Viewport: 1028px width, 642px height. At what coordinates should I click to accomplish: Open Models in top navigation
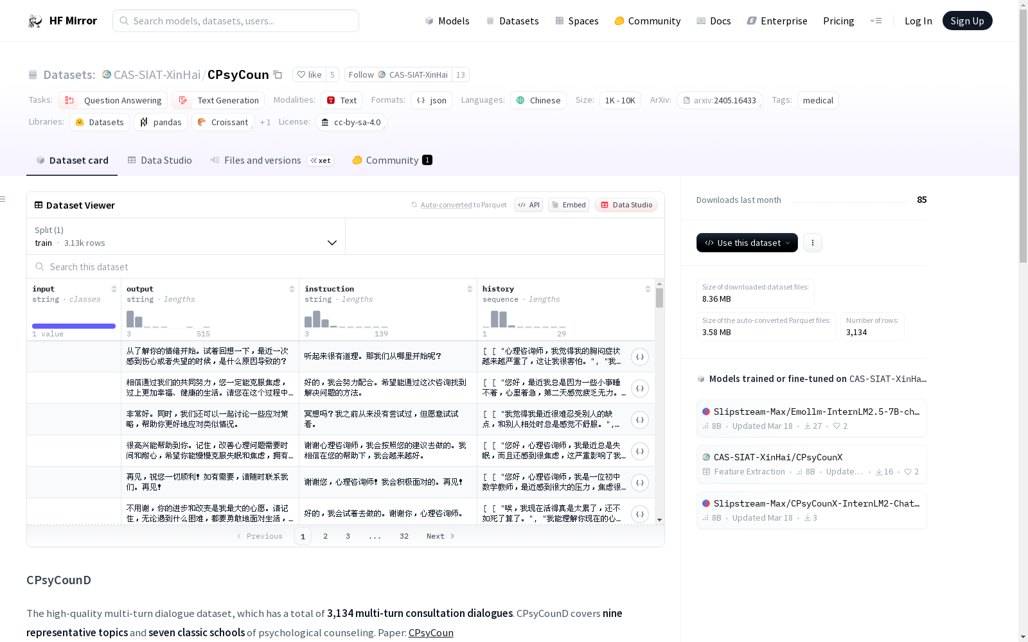pyautogui.click(x=447, y=21)
